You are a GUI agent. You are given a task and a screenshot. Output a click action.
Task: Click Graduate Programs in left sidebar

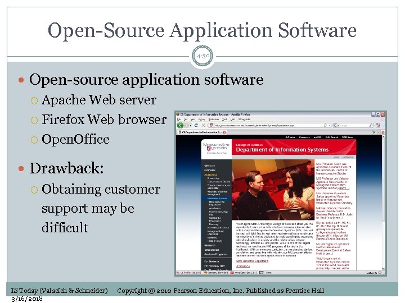215,254
